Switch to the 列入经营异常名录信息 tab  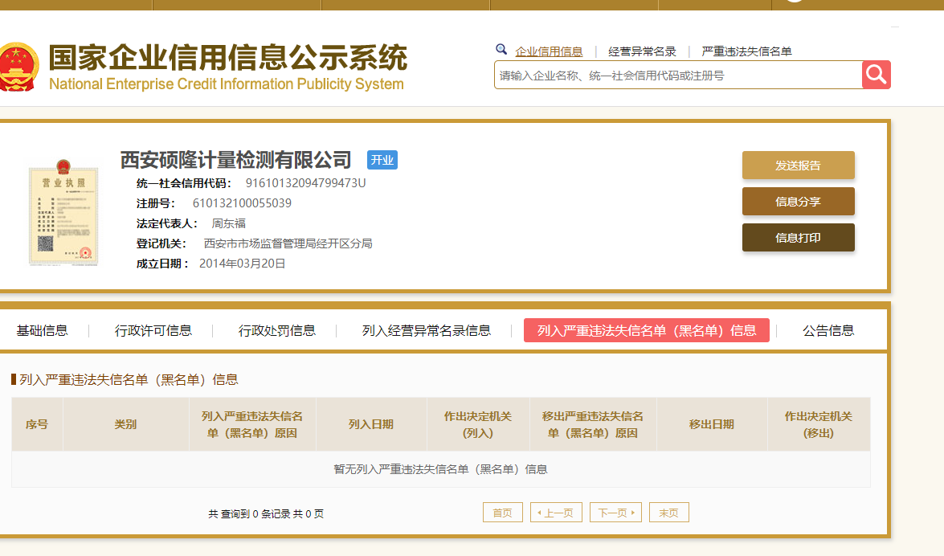tap(427, 331)
